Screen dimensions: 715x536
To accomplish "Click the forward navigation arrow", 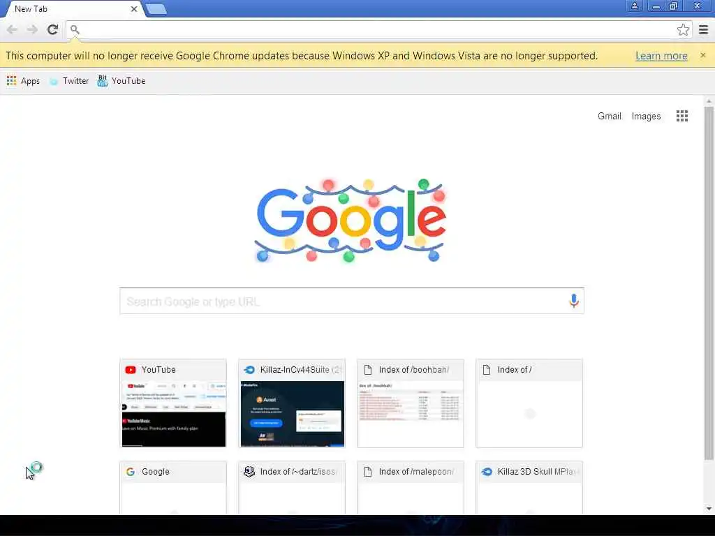I will [32, 29].
